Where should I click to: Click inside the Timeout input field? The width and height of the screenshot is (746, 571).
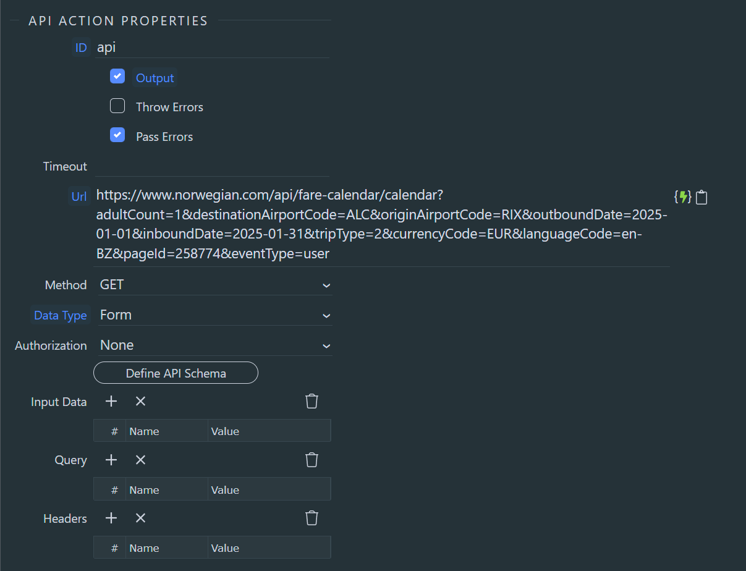click(210, 166)
